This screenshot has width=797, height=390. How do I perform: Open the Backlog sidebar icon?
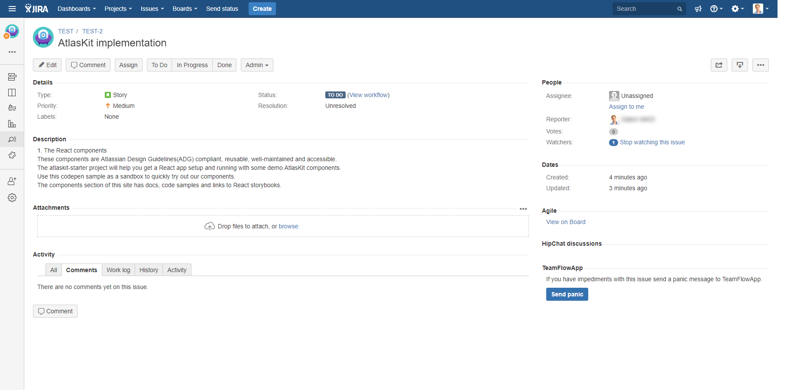(12, 77)
